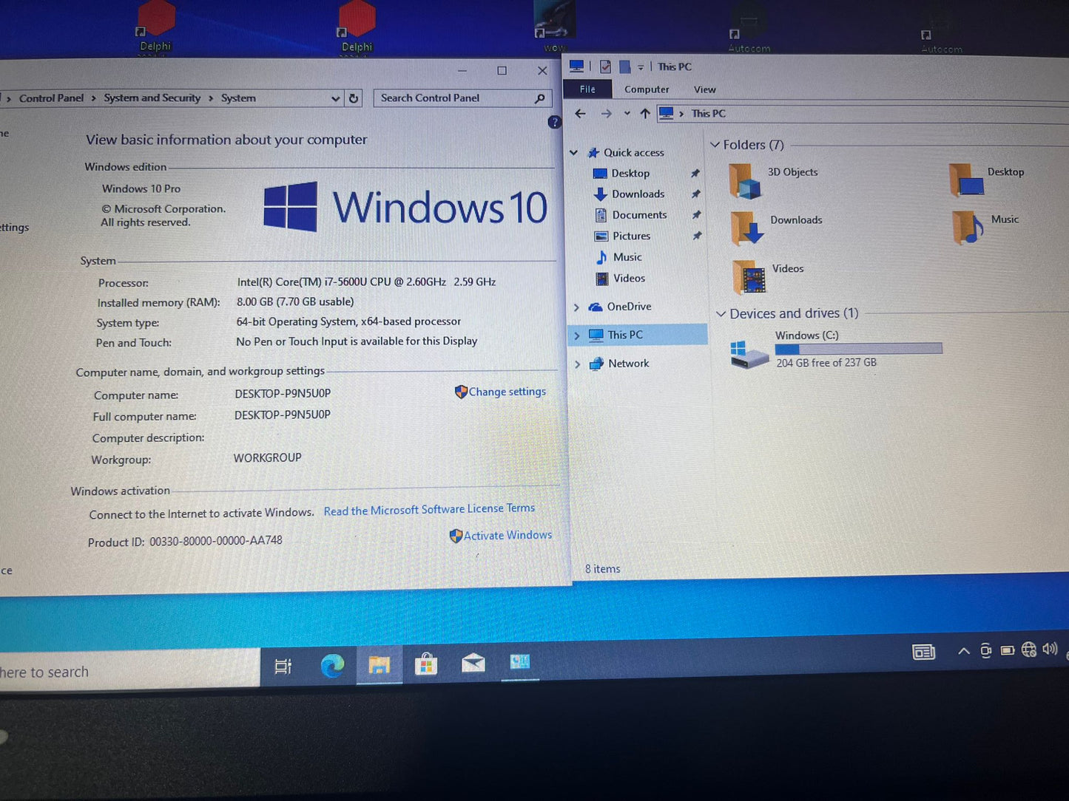Screen dimensions: 1069x801
Task: Click the Windows (C:) storage usage bar
Action: pyautogui.click(x=858, y=349)
